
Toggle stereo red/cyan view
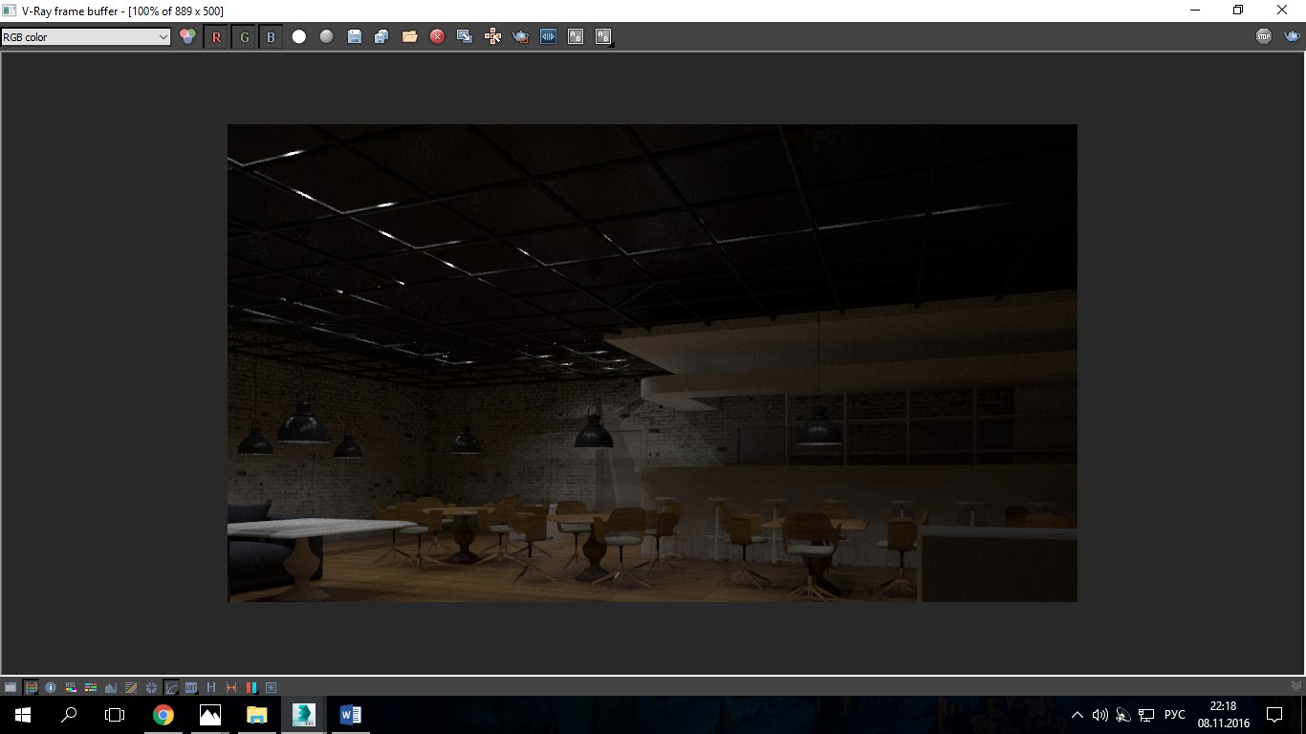(x=251, y=687)
